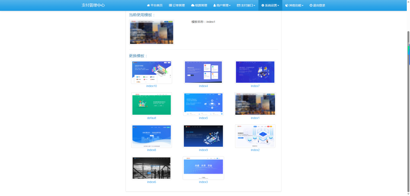Click the index5 template thumbnail image
Screen dimensions: 410x196
pyautogui.click(x=203, y=104)
